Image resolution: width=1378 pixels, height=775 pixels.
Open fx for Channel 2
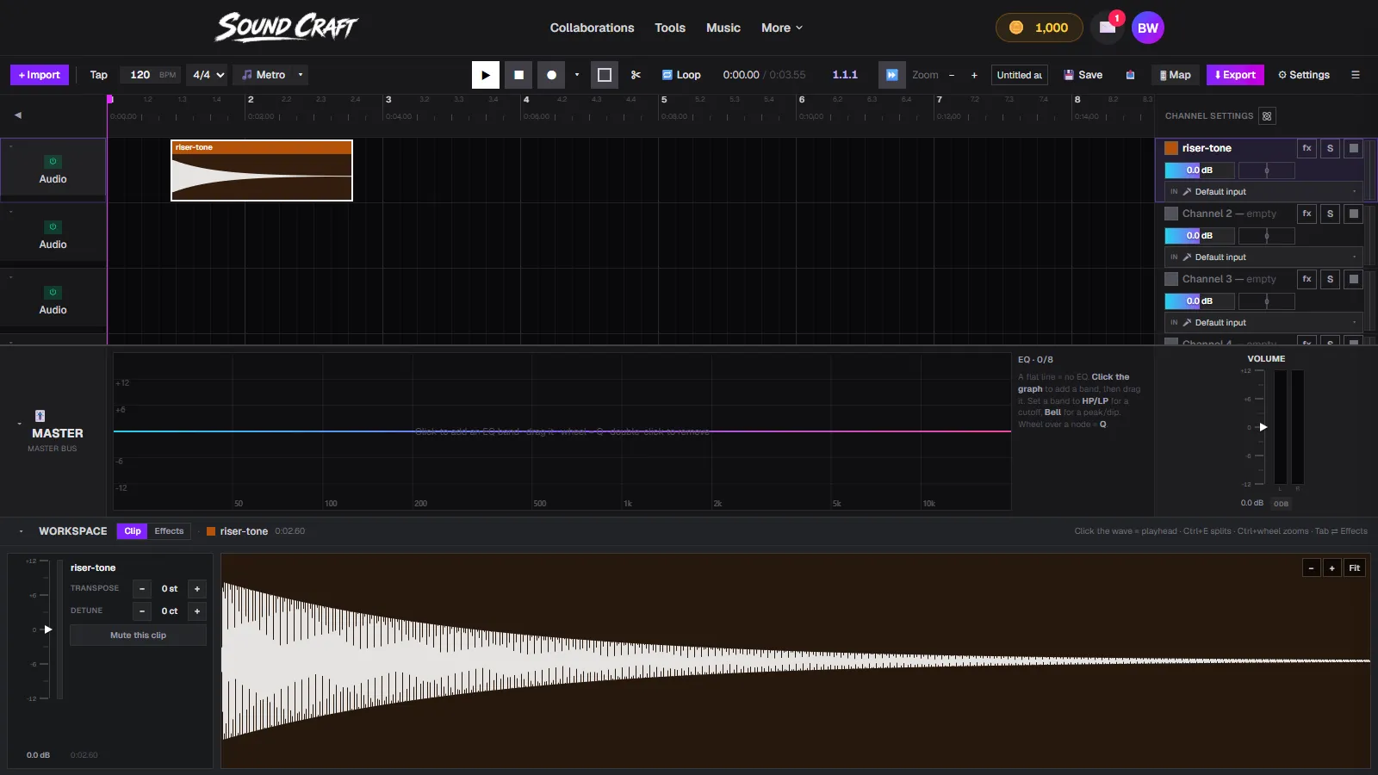pyautogui.click(x=1307, y=214)
